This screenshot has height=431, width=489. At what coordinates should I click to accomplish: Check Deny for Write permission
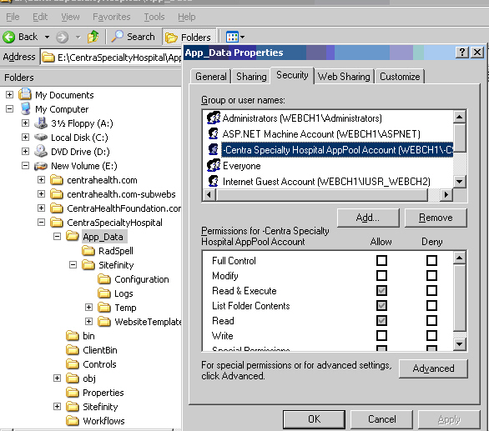tap(431, 336)
